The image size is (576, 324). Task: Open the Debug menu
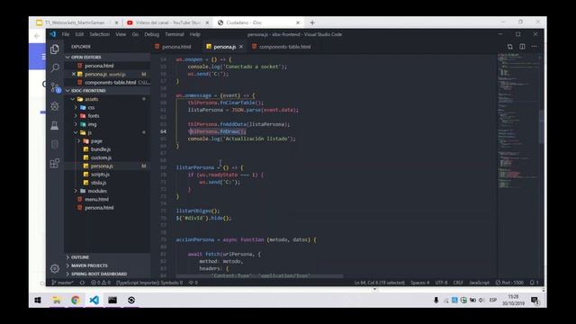(x=152, y=34)
